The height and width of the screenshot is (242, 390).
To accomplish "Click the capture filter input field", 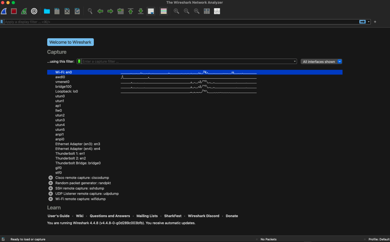I will [x=187, y=62].
